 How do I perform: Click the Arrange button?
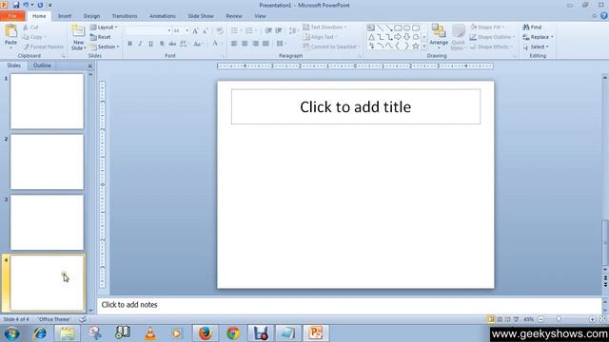pos(439,35)
